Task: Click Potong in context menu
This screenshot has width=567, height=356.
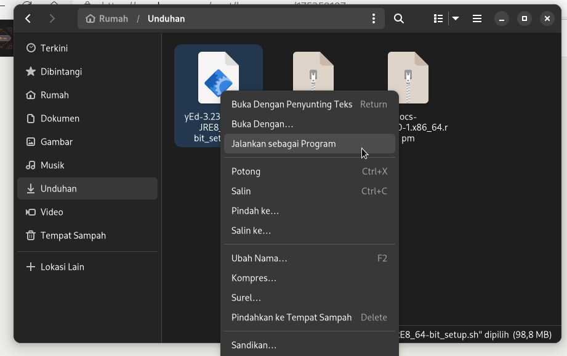Action: point(246,171)
